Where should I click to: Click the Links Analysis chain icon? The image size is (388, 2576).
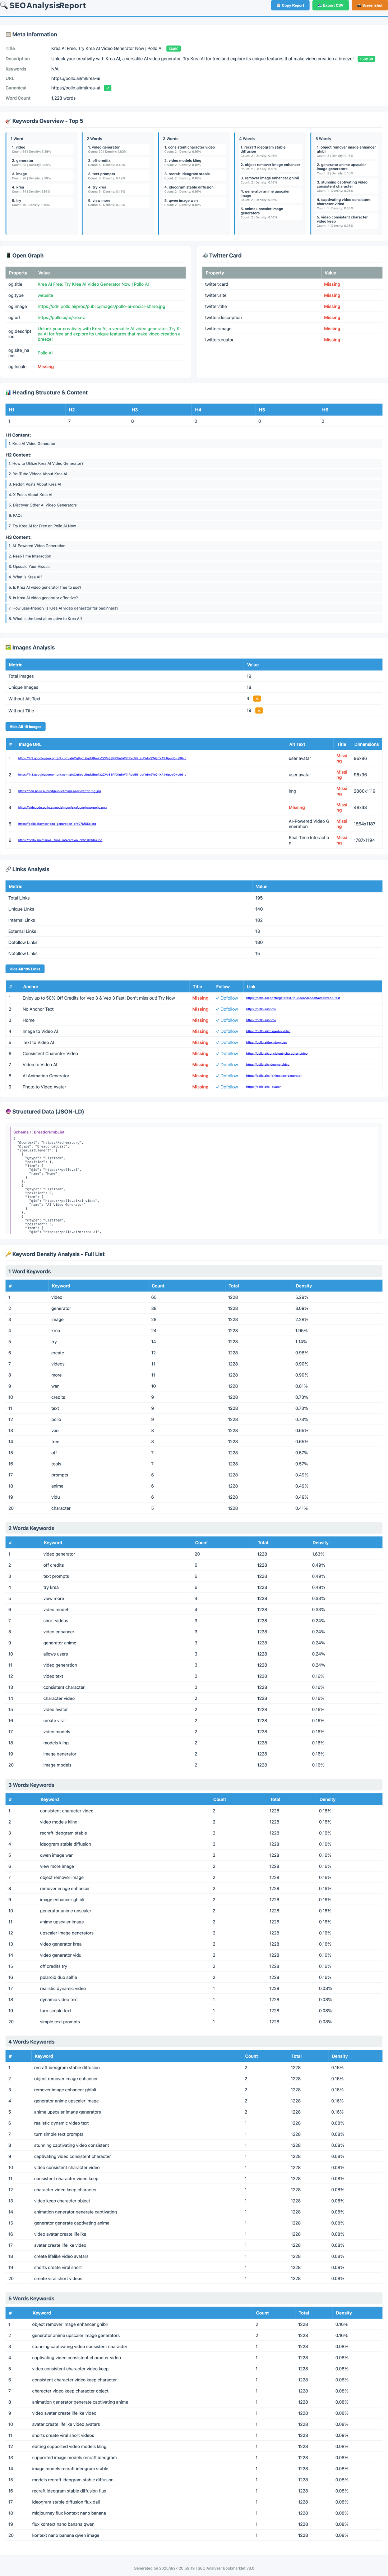(x=8, y=869)
